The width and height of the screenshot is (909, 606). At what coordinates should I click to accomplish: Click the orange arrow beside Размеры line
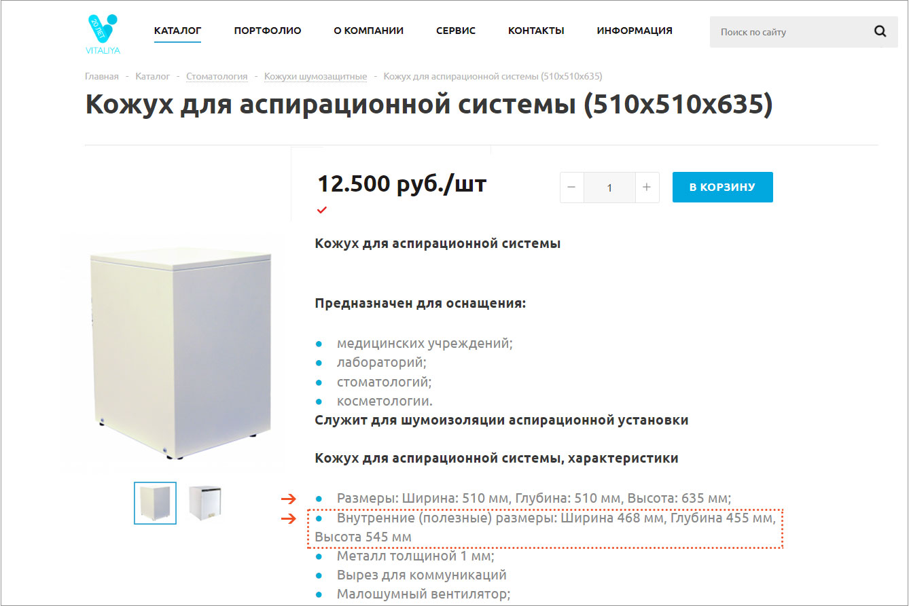(x=289, y=499)
